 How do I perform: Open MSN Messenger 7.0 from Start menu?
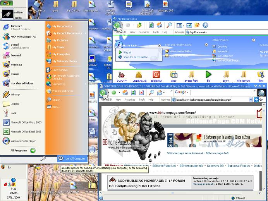[23, 36]
